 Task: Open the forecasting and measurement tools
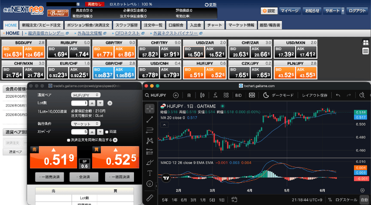click(x=150, y=151)
